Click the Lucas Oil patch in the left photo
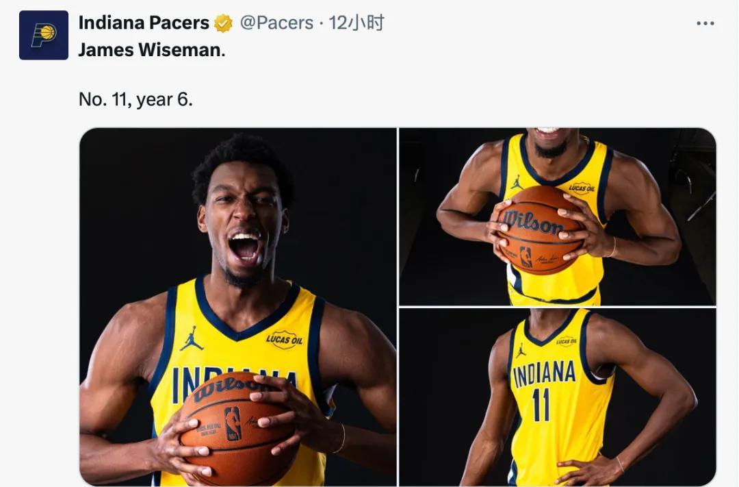Screen dimensions: 739x487 pos(284,339)
